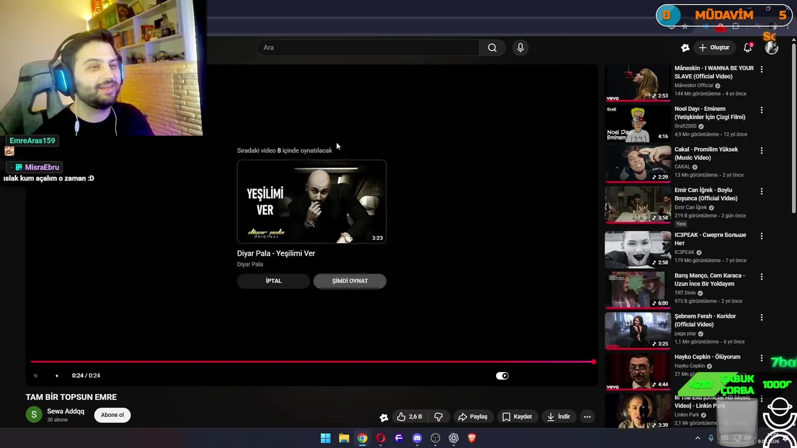Viewport: 797px width, 448px height.
Task: Open the Yeşilimi Ver upcoming video thumbnail
Action: point(311,202)
